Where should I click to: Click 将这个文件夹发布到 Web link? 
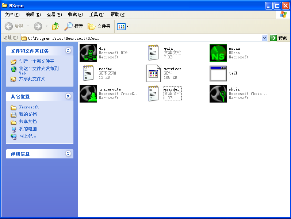pos(39,70)
